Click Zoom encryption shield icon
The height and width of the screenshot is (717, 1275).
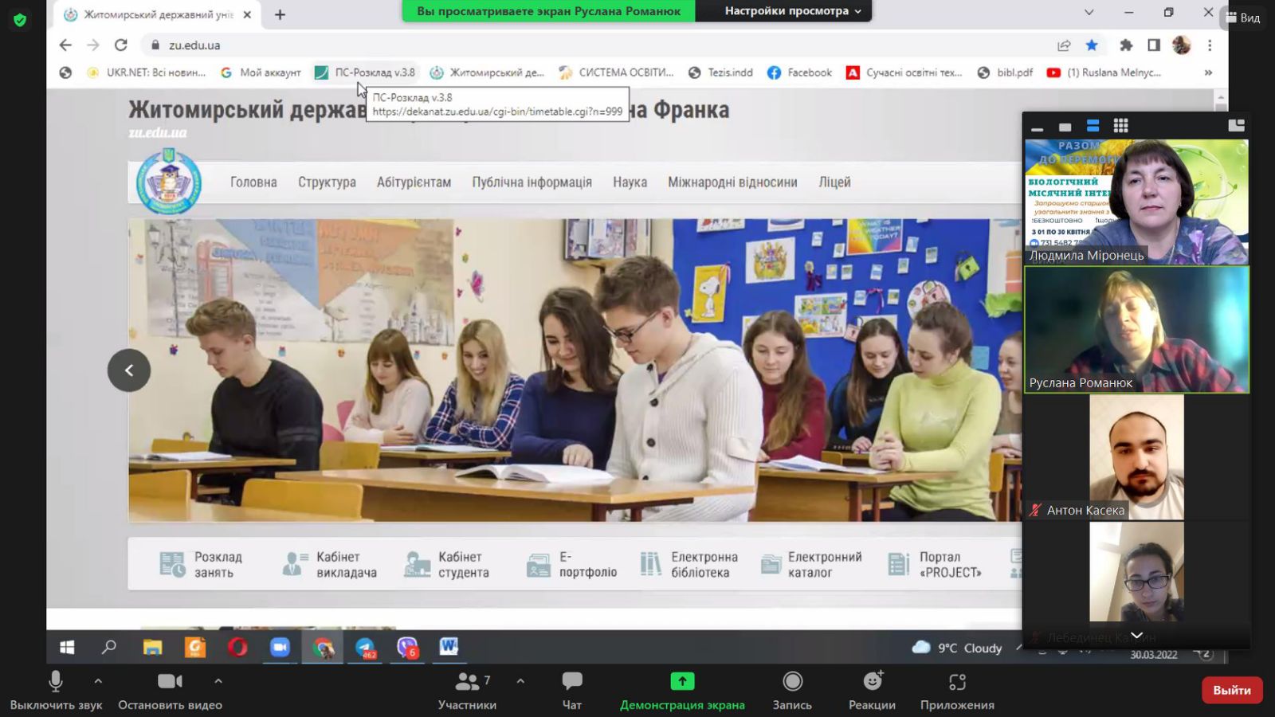click(x=20, y=20)
